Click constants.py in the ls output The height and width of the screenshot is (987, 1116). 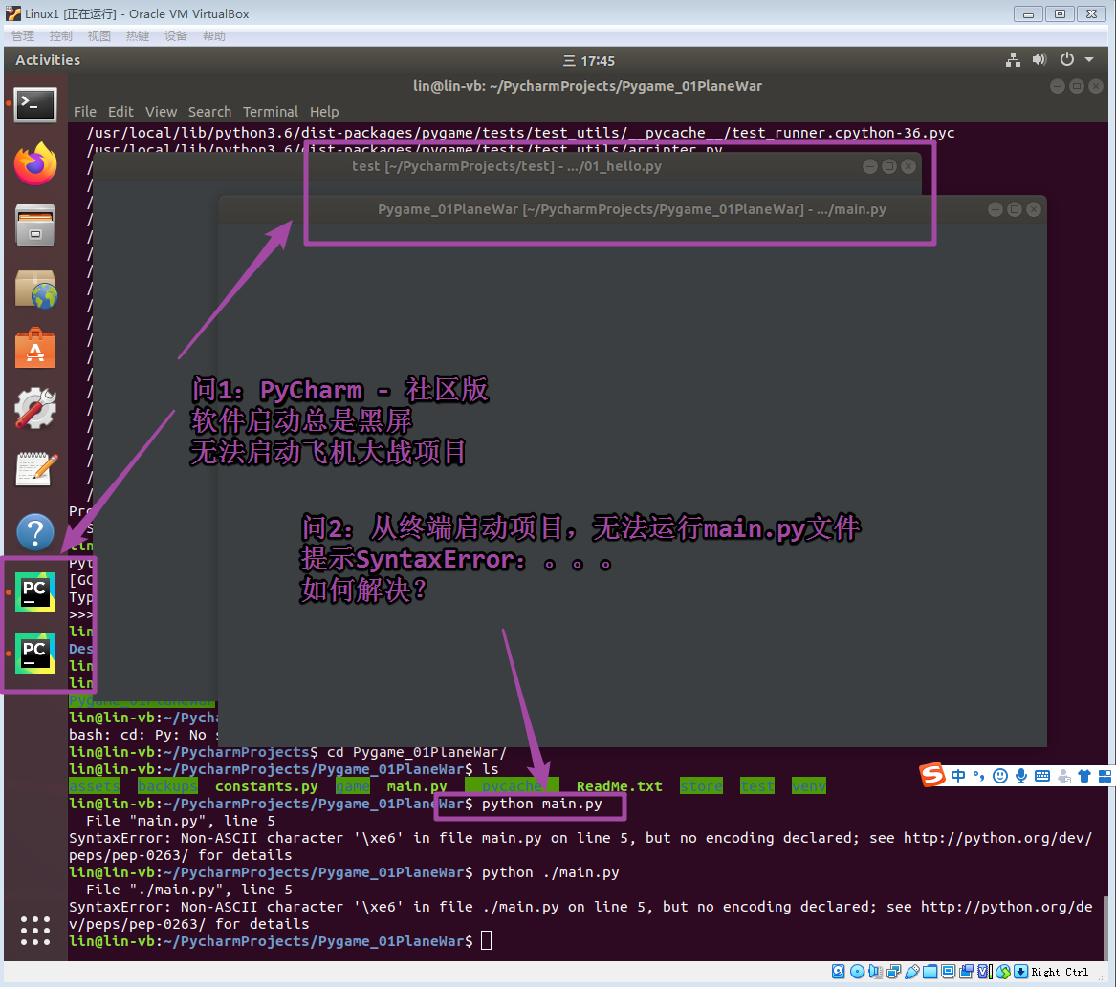click(266, 786)
